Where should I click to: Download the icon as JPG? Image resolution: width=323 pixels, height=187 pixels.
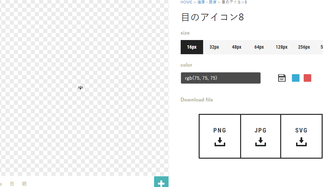260,136
